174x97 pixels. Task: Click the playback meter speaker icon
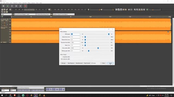click(x=49, y=10)
